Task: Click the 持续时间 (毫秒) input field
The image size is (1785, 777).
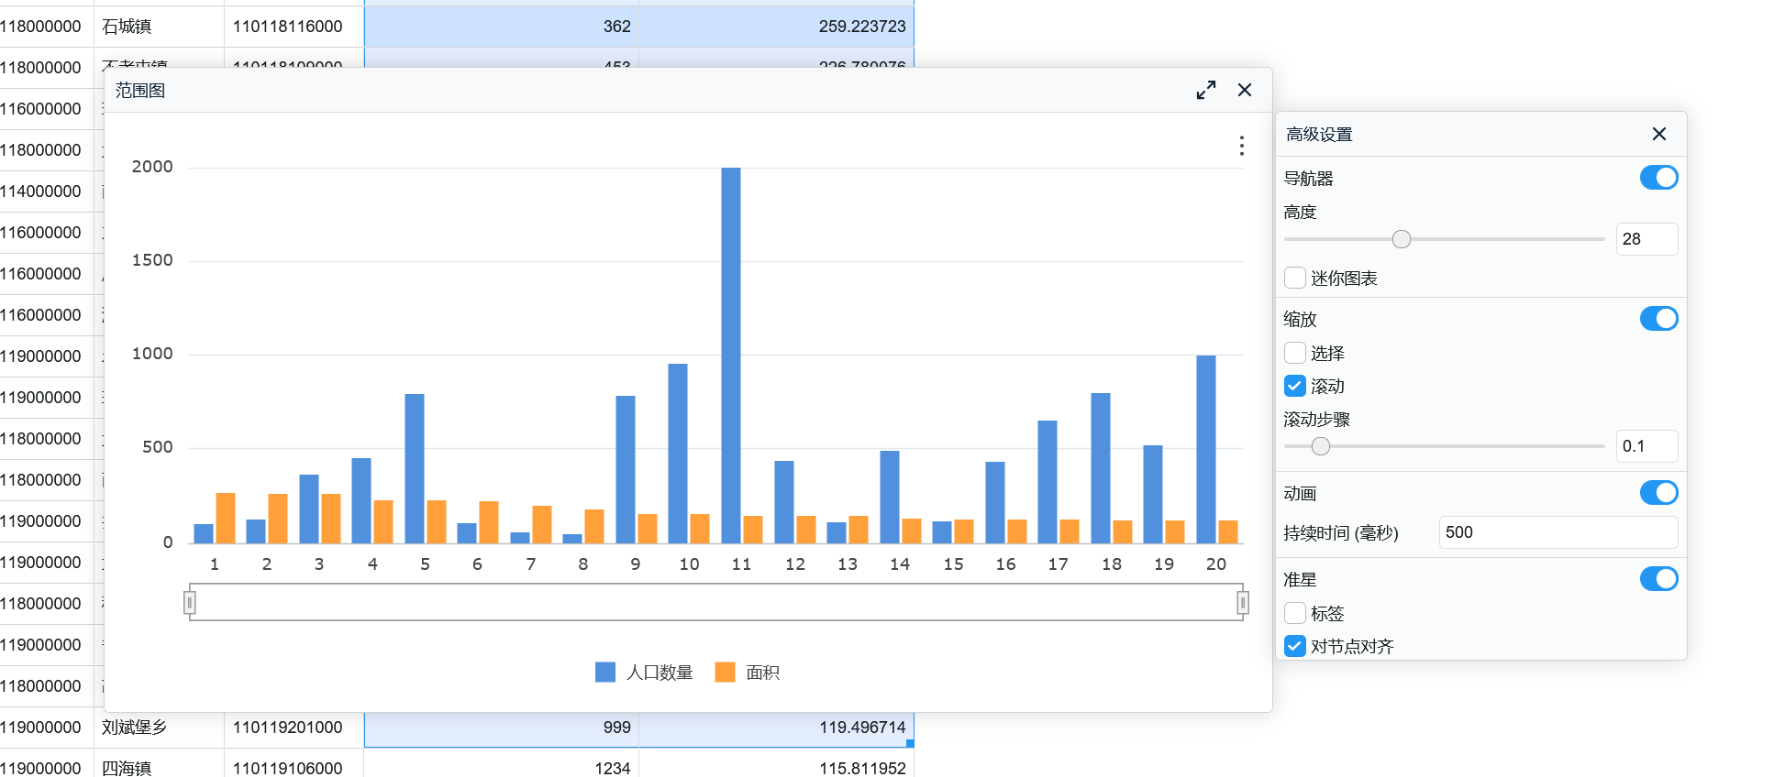Action: click(1558, 532)
